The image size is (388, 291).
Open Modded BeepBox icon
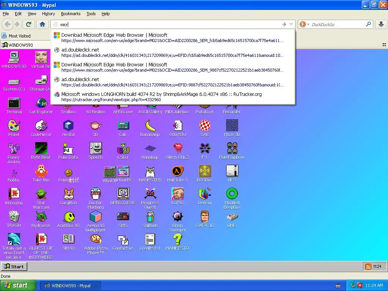pyautogui.click(x=232, y=199)
